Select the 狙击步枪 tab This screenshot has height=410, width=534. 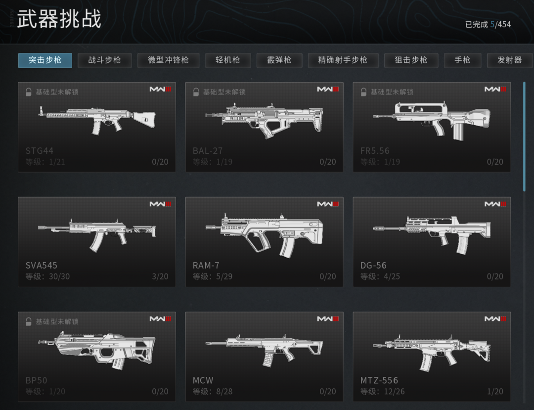coord(411,60)
